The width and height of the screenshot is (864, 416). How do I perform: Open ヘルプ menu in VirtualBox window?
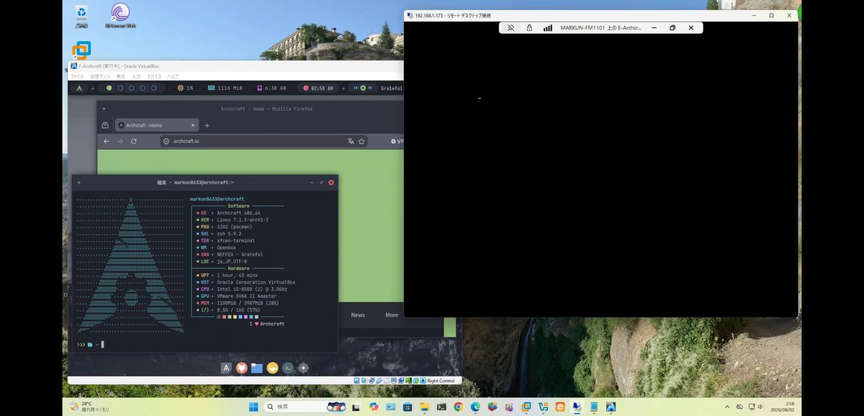click(x=174, y=76)
